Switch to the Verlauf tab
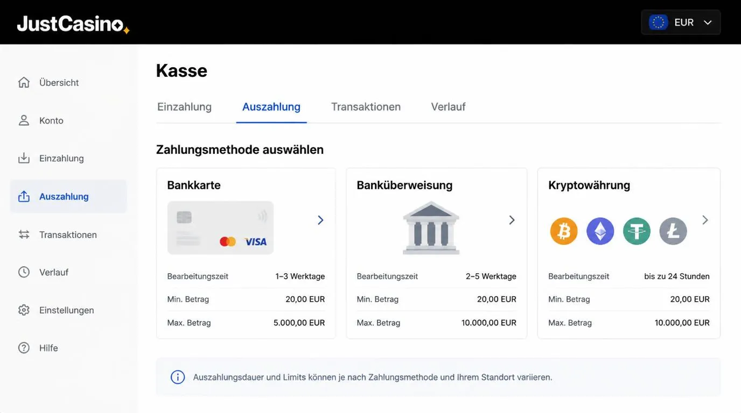 [448, 106]
